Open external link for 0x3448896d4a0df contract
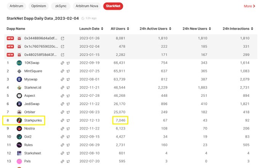 coord(62,38)
